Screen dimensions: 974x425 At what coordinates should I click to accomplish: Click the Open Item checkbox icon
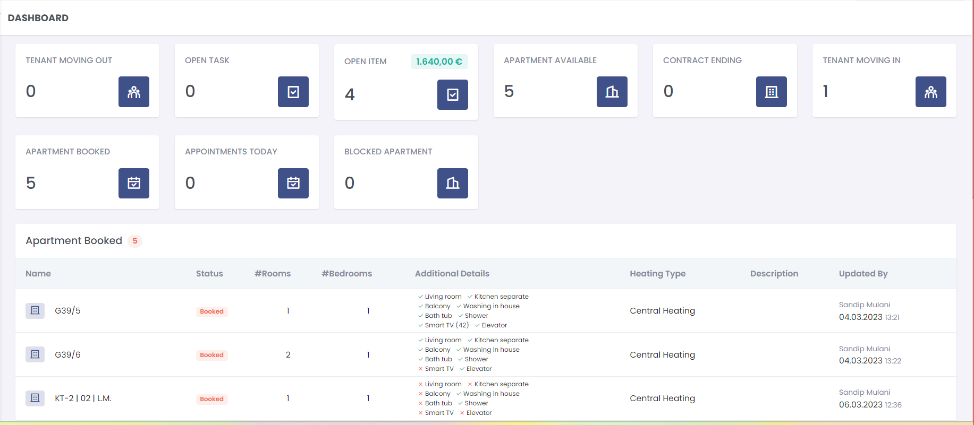point(452,94)
